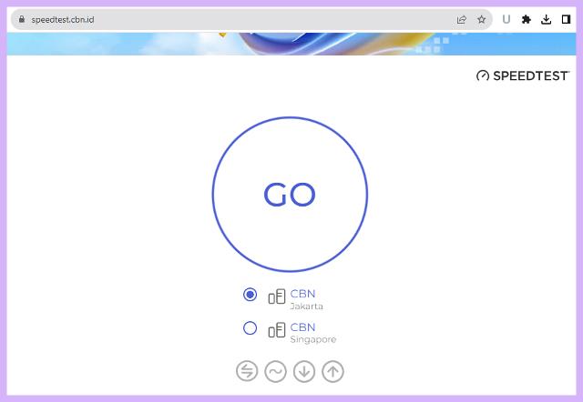
Task: Click the server icon beside CBN Singapore
Action: [x=277, y=330]
